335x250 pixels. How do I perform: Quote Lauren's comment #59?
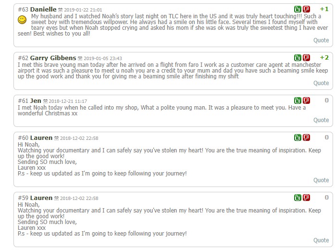[x=321, y=240]
